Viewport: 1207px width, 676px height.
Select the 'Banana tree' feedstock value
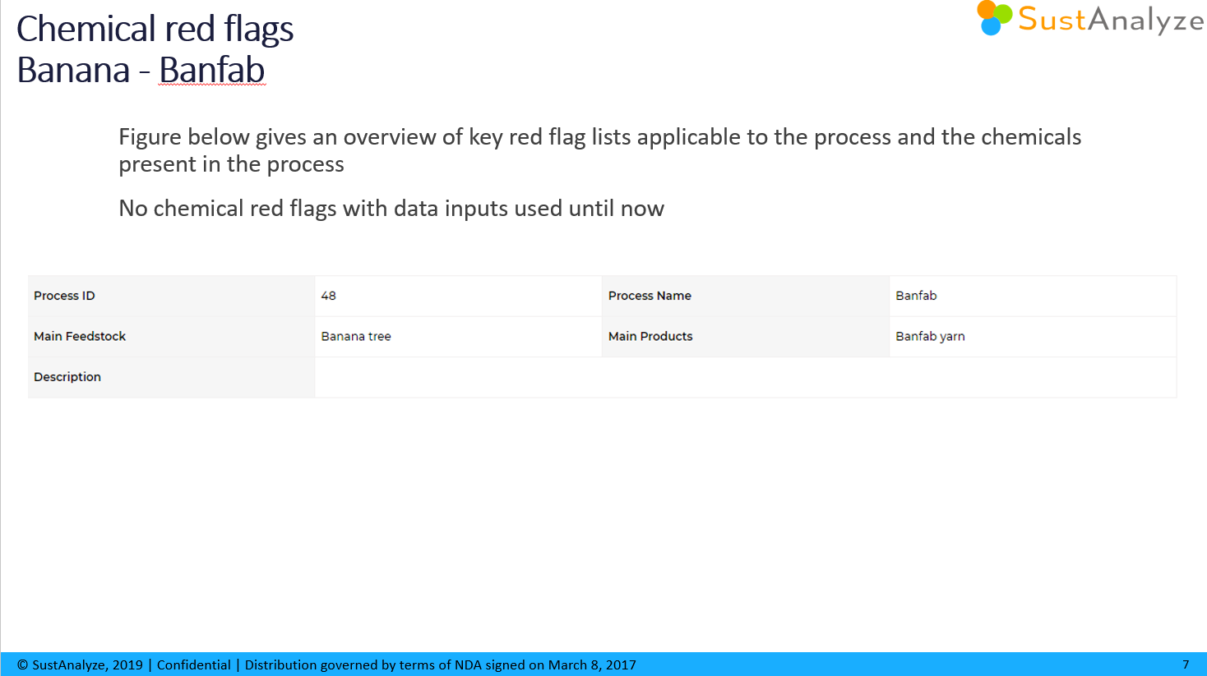356,336
